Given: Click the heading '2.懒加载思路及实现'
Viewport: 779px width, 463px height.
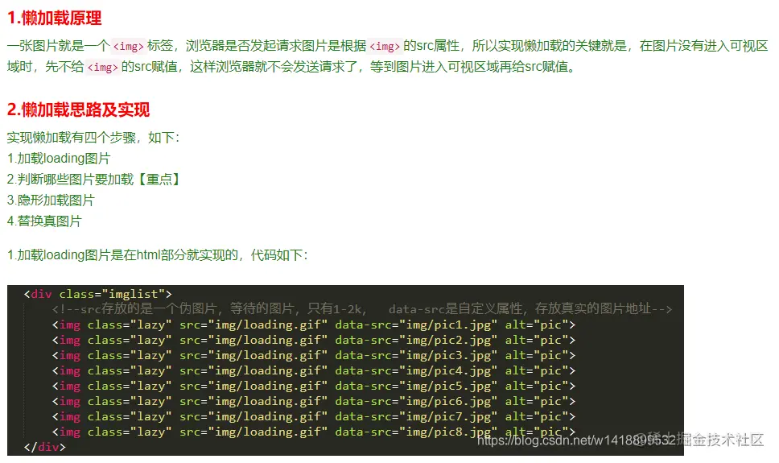Looking at the screenshot, I should 79,110.
